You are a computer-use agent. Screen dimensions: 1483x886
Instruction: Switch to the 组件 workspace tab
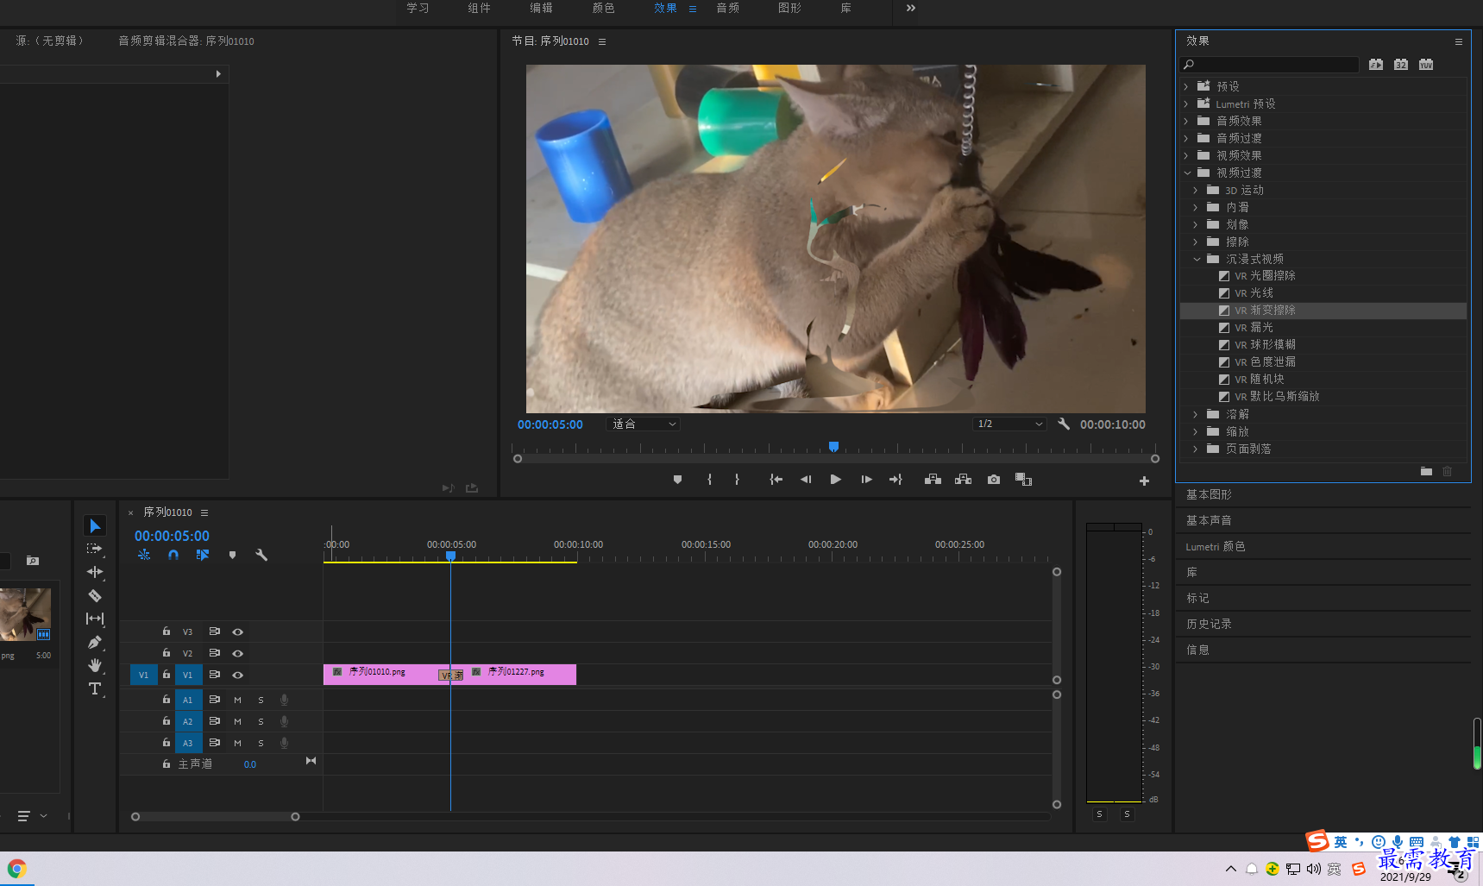pyautogui.click(x=480, y=8)
